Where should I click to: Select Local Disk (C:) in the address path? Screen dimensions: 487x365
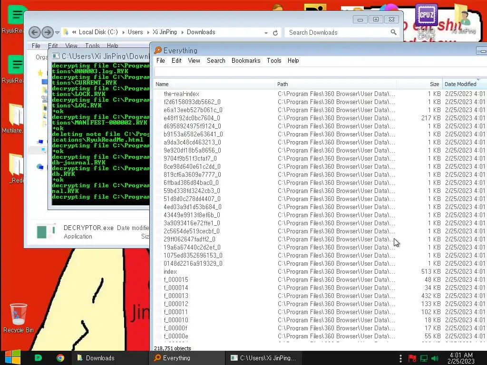point(98,32)
